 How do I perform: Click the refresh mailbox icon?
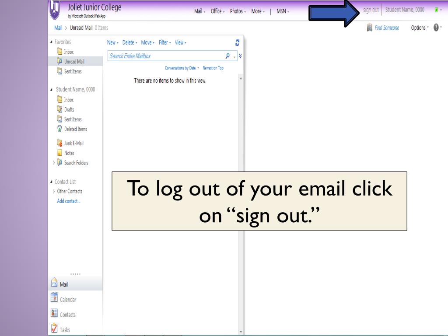coord(237,43)
